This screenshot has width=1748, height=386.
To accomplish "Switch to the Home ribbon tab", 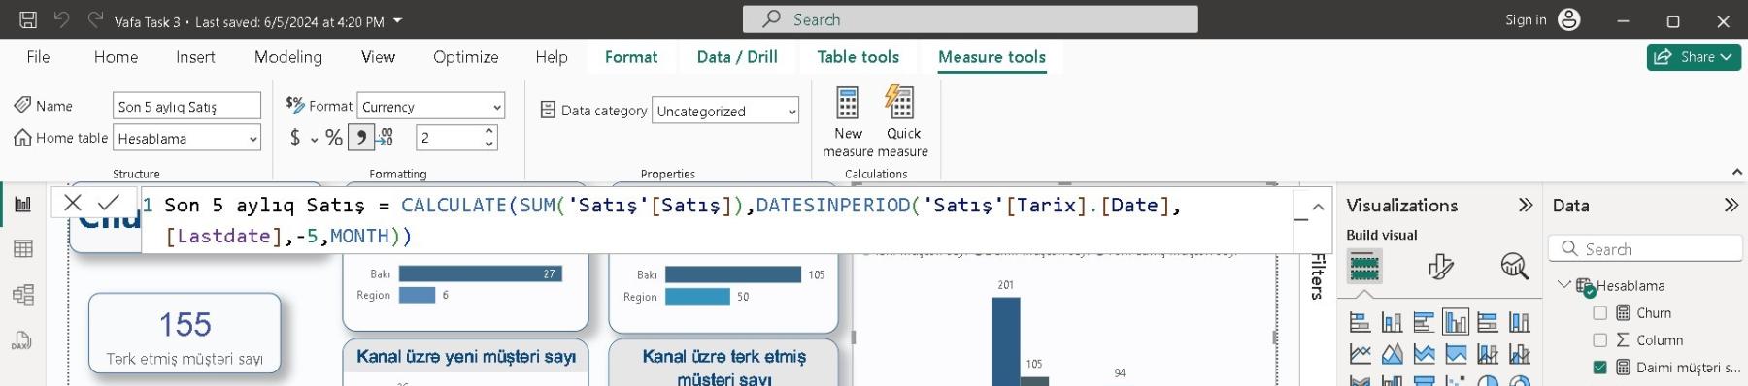I will coord(116,57).
